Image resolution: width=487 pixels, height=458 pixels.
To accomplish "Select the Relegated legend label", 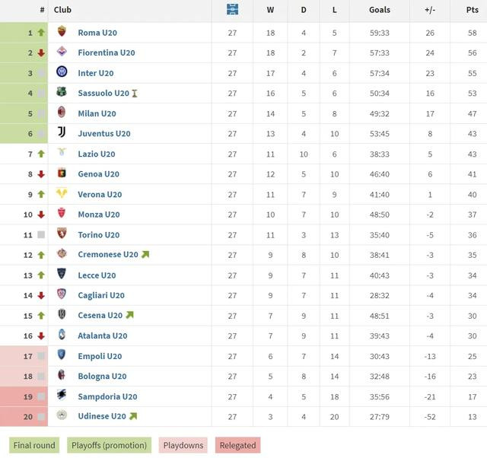I will coord(238,445).
